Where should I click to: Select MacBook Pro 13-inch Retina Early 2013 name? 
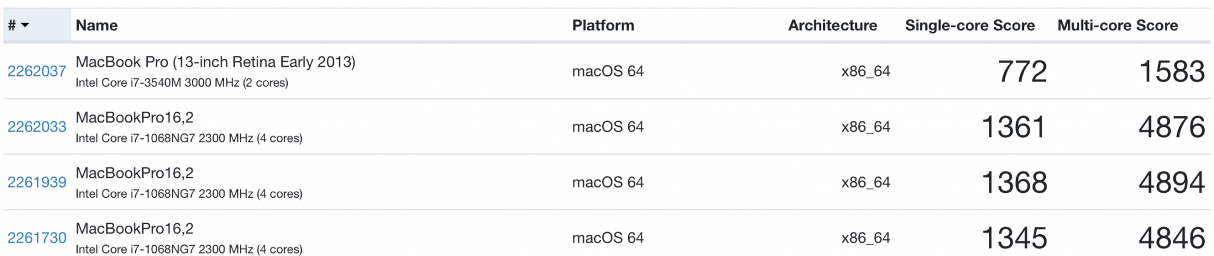click(x=215, y=62)
